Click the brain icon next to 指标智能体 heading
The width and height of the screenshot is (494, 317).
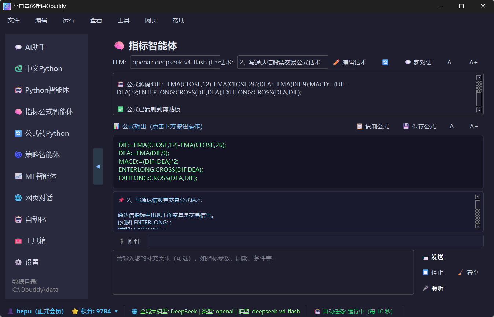click(119, 46)
